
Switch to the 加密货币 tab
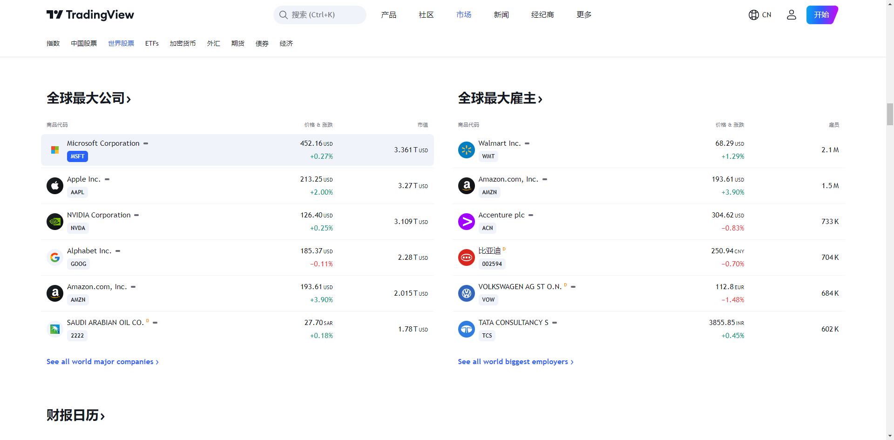point(183,43)
